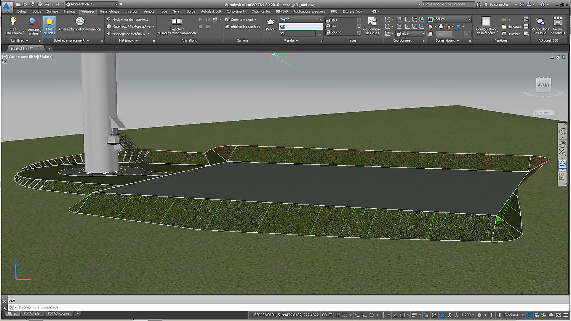This screenshot has width=571, height=321.
Task: Click Trajectoire du mouvement d'animation icon
Action: click(177, 22)
